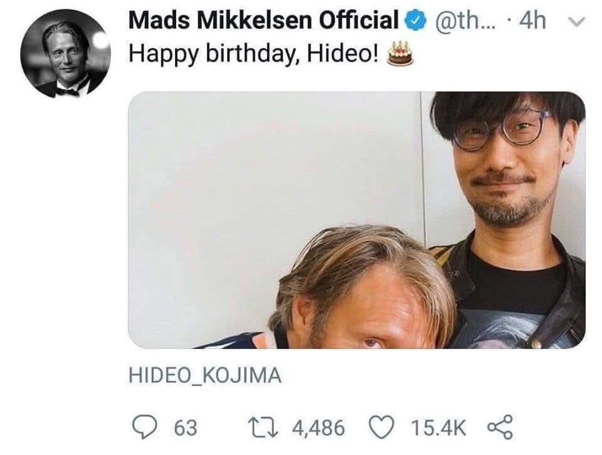View the 63 replies count
The height and width of the screenshot is (455, 602).
(185, 428)
